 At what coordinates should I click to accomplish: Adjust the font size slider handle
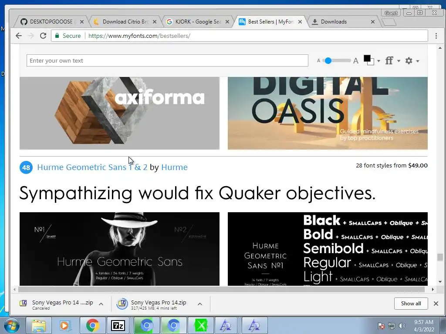pos(328,60)
